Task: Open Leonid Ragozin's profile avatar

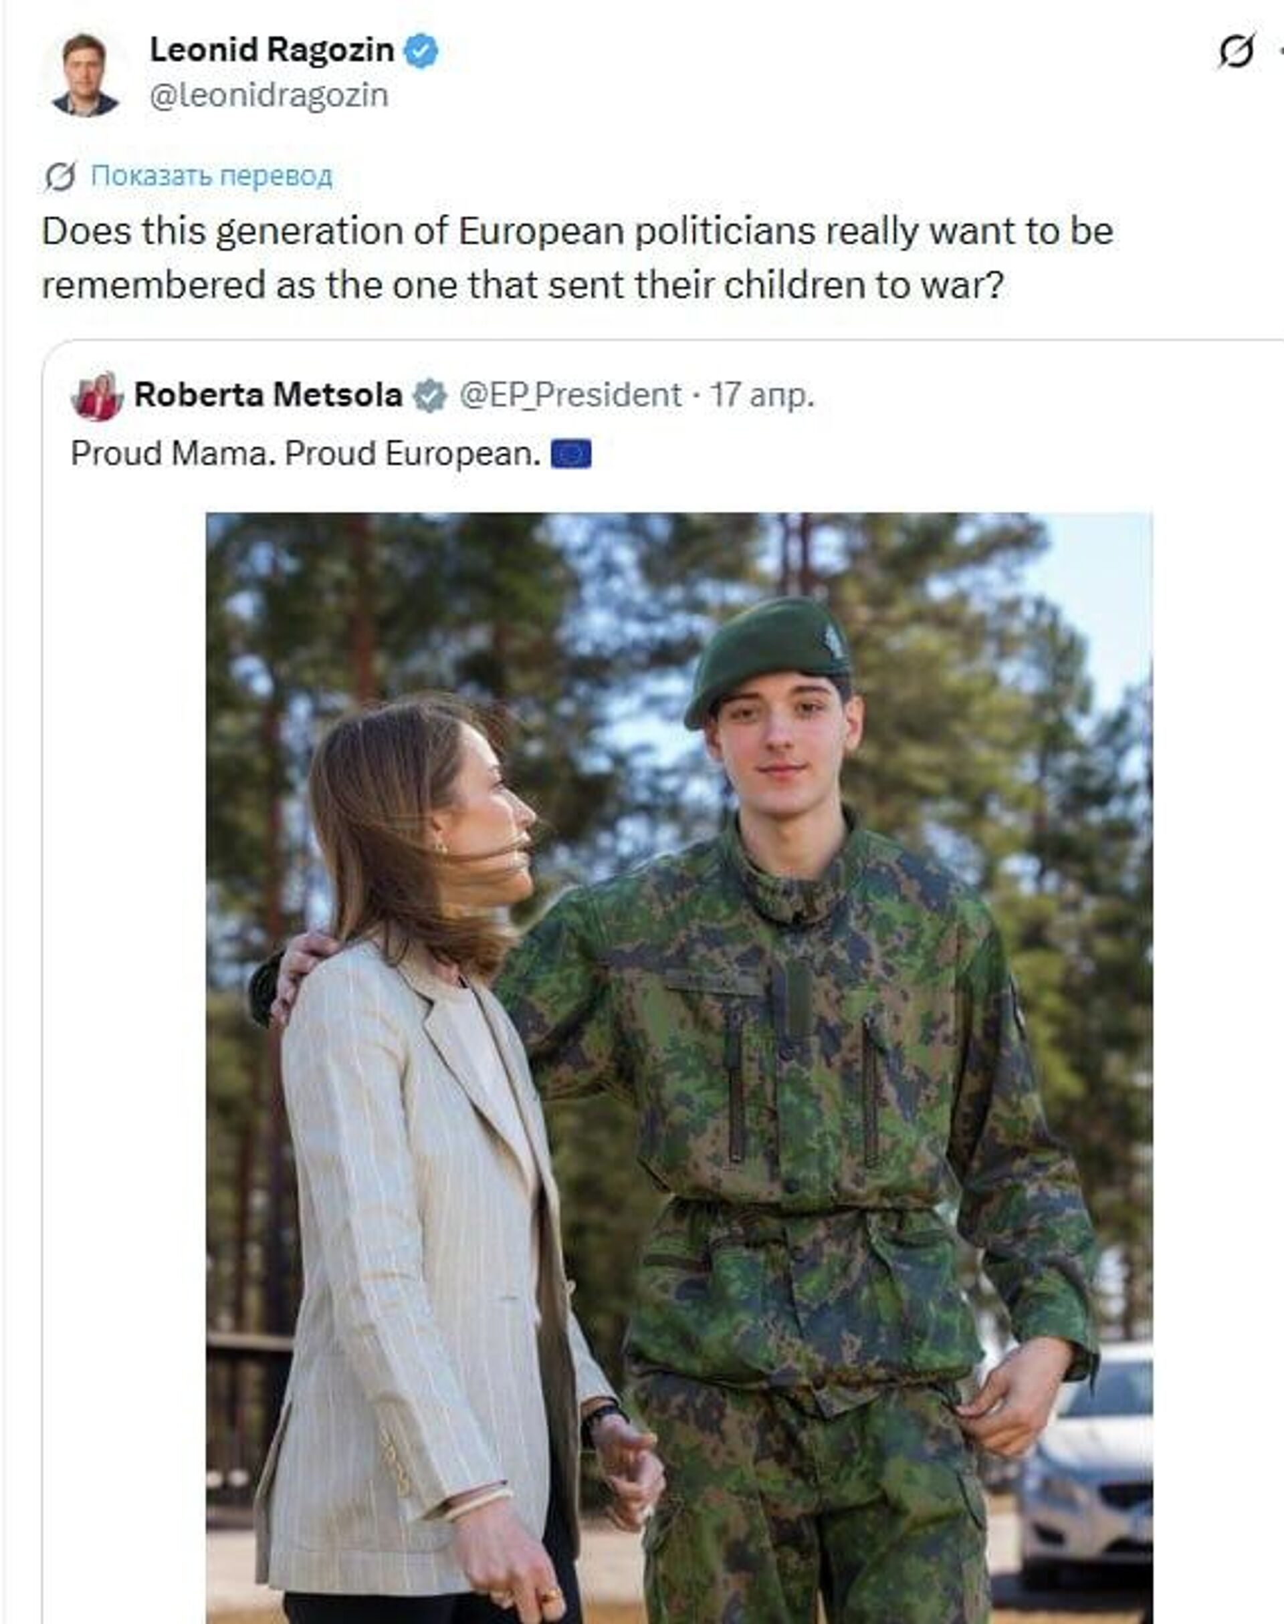Action: point(85,75)
